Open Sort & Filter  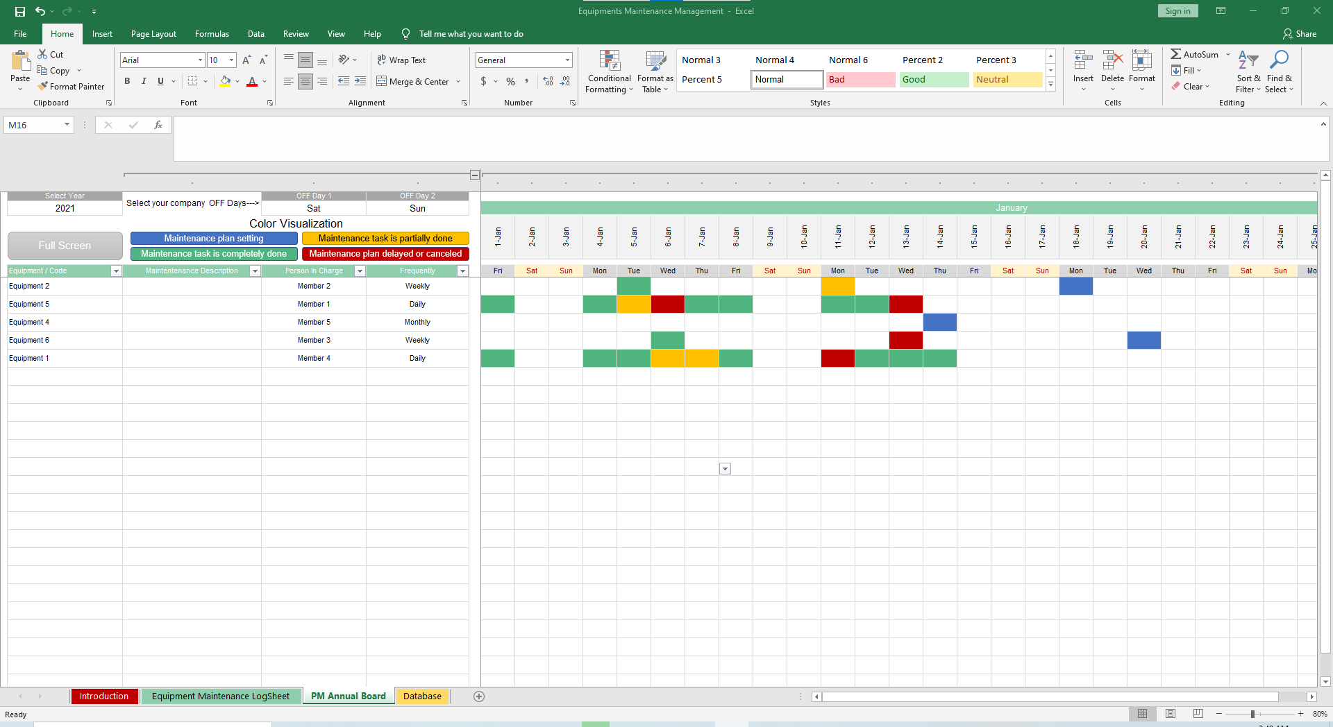pos(1248,71)
